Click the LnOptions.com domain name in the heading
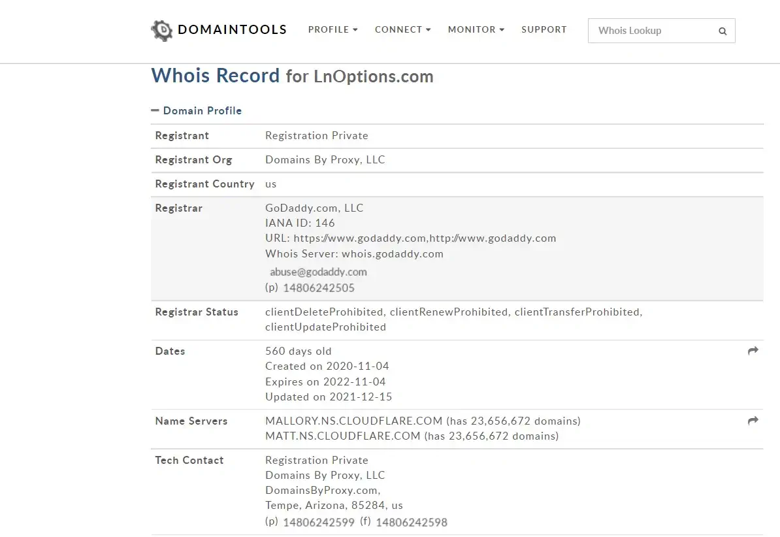This screenshot has height=537, width=780. 374,76
